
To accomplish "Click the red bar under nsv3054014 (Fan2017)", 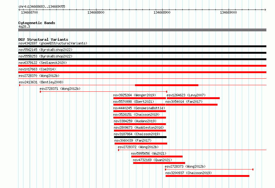I will pyautogui.click(x=192, y=105).
